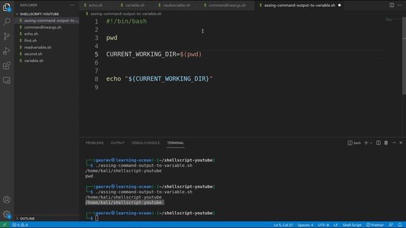Open the PROBLEMS panel tab
The image size is (406, 228).
tap(95, 142)
